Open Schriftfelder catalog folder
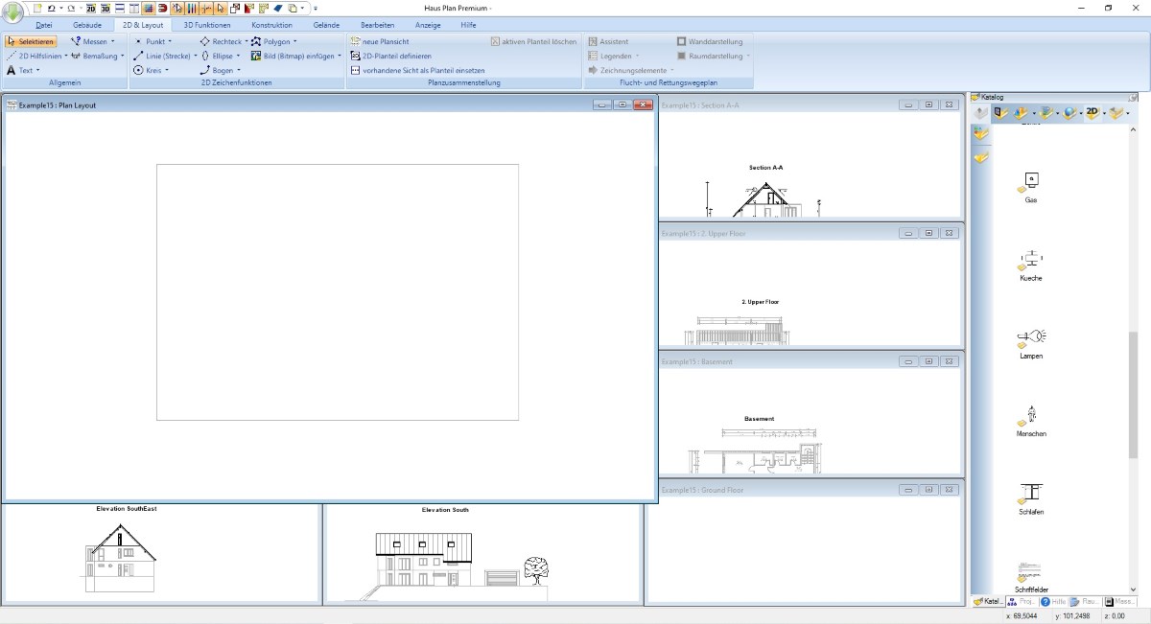1151x624 pixels. click(x=1031, y=577)
